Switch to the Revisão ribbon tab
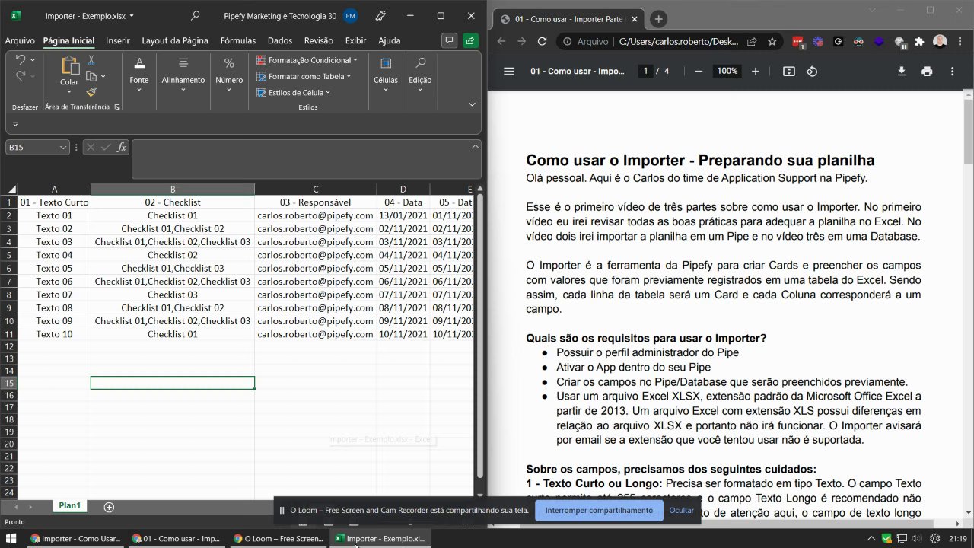 (319, 41)
